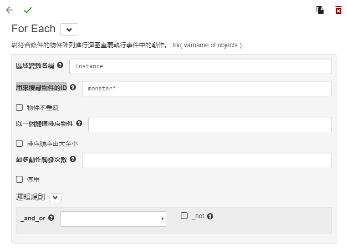The height and width of the screenshot is (249, 347).
Task: Edit the object ID field containing monster*
Action: (207, 89)
